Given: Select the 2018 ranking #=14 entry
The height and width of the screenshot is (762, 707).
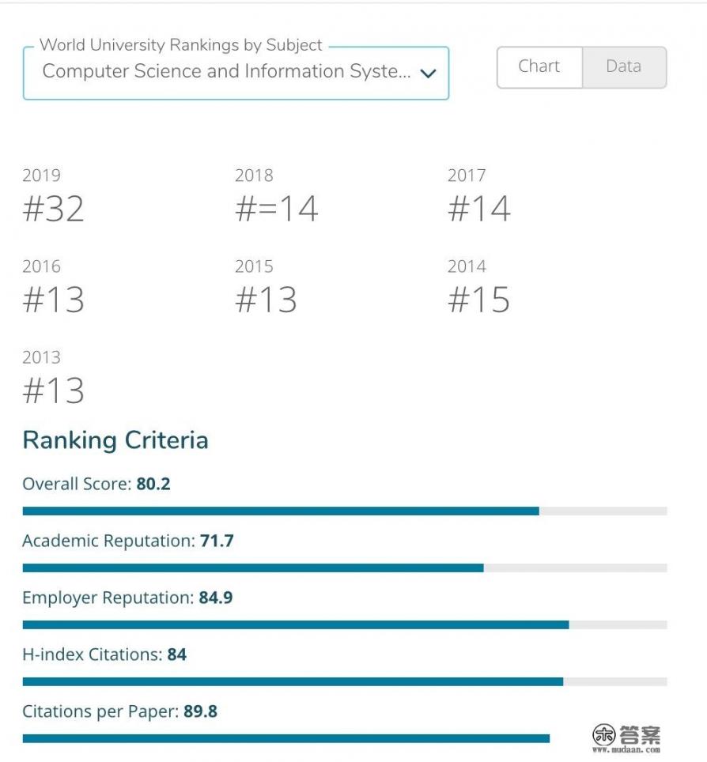Looking at the screenshot, I should coord(277,209).
